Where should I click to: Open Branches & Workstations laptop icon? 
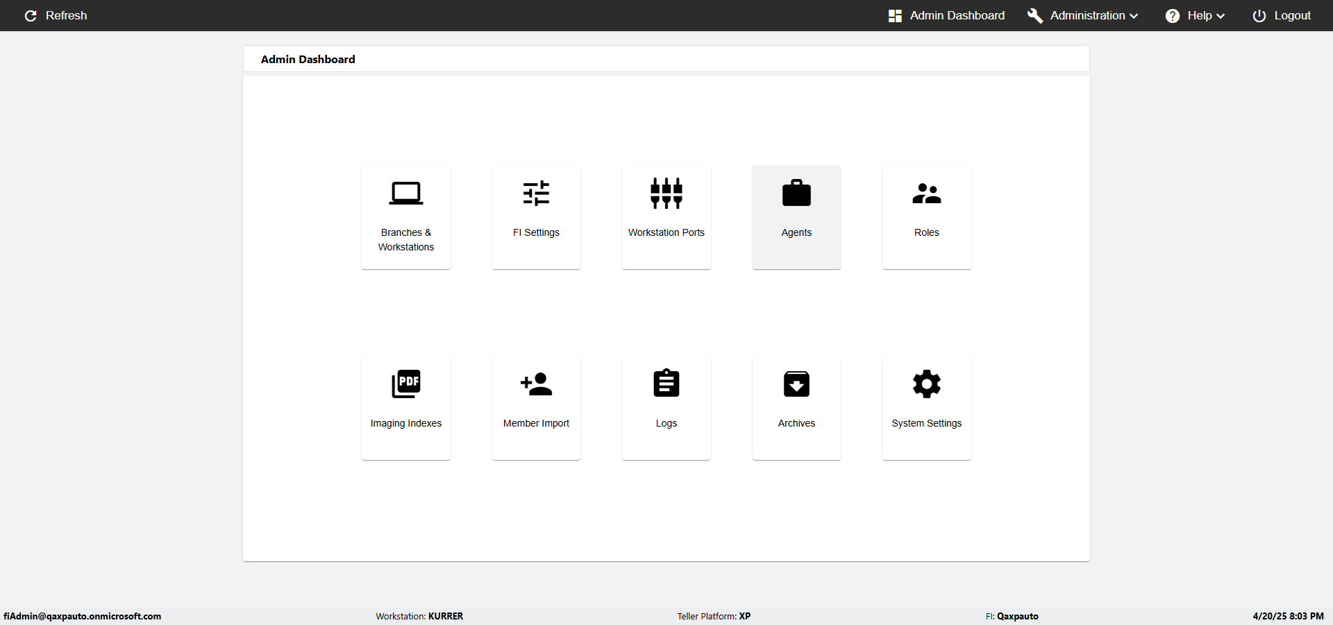[x=406, y=194]
